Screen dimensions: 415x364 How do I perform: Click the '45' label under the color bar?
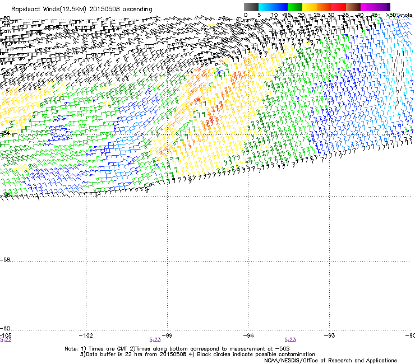coord(374,15)
